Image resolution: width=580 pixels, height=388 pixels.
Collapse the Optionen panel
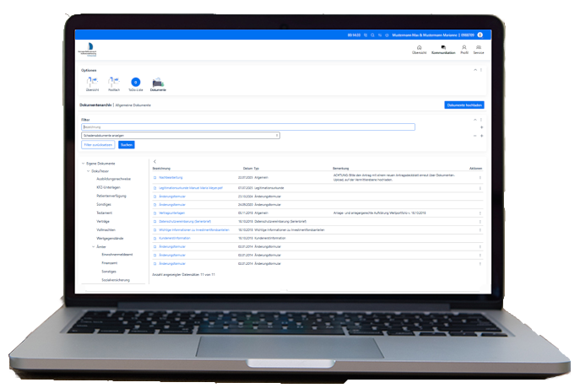point(475,70)
